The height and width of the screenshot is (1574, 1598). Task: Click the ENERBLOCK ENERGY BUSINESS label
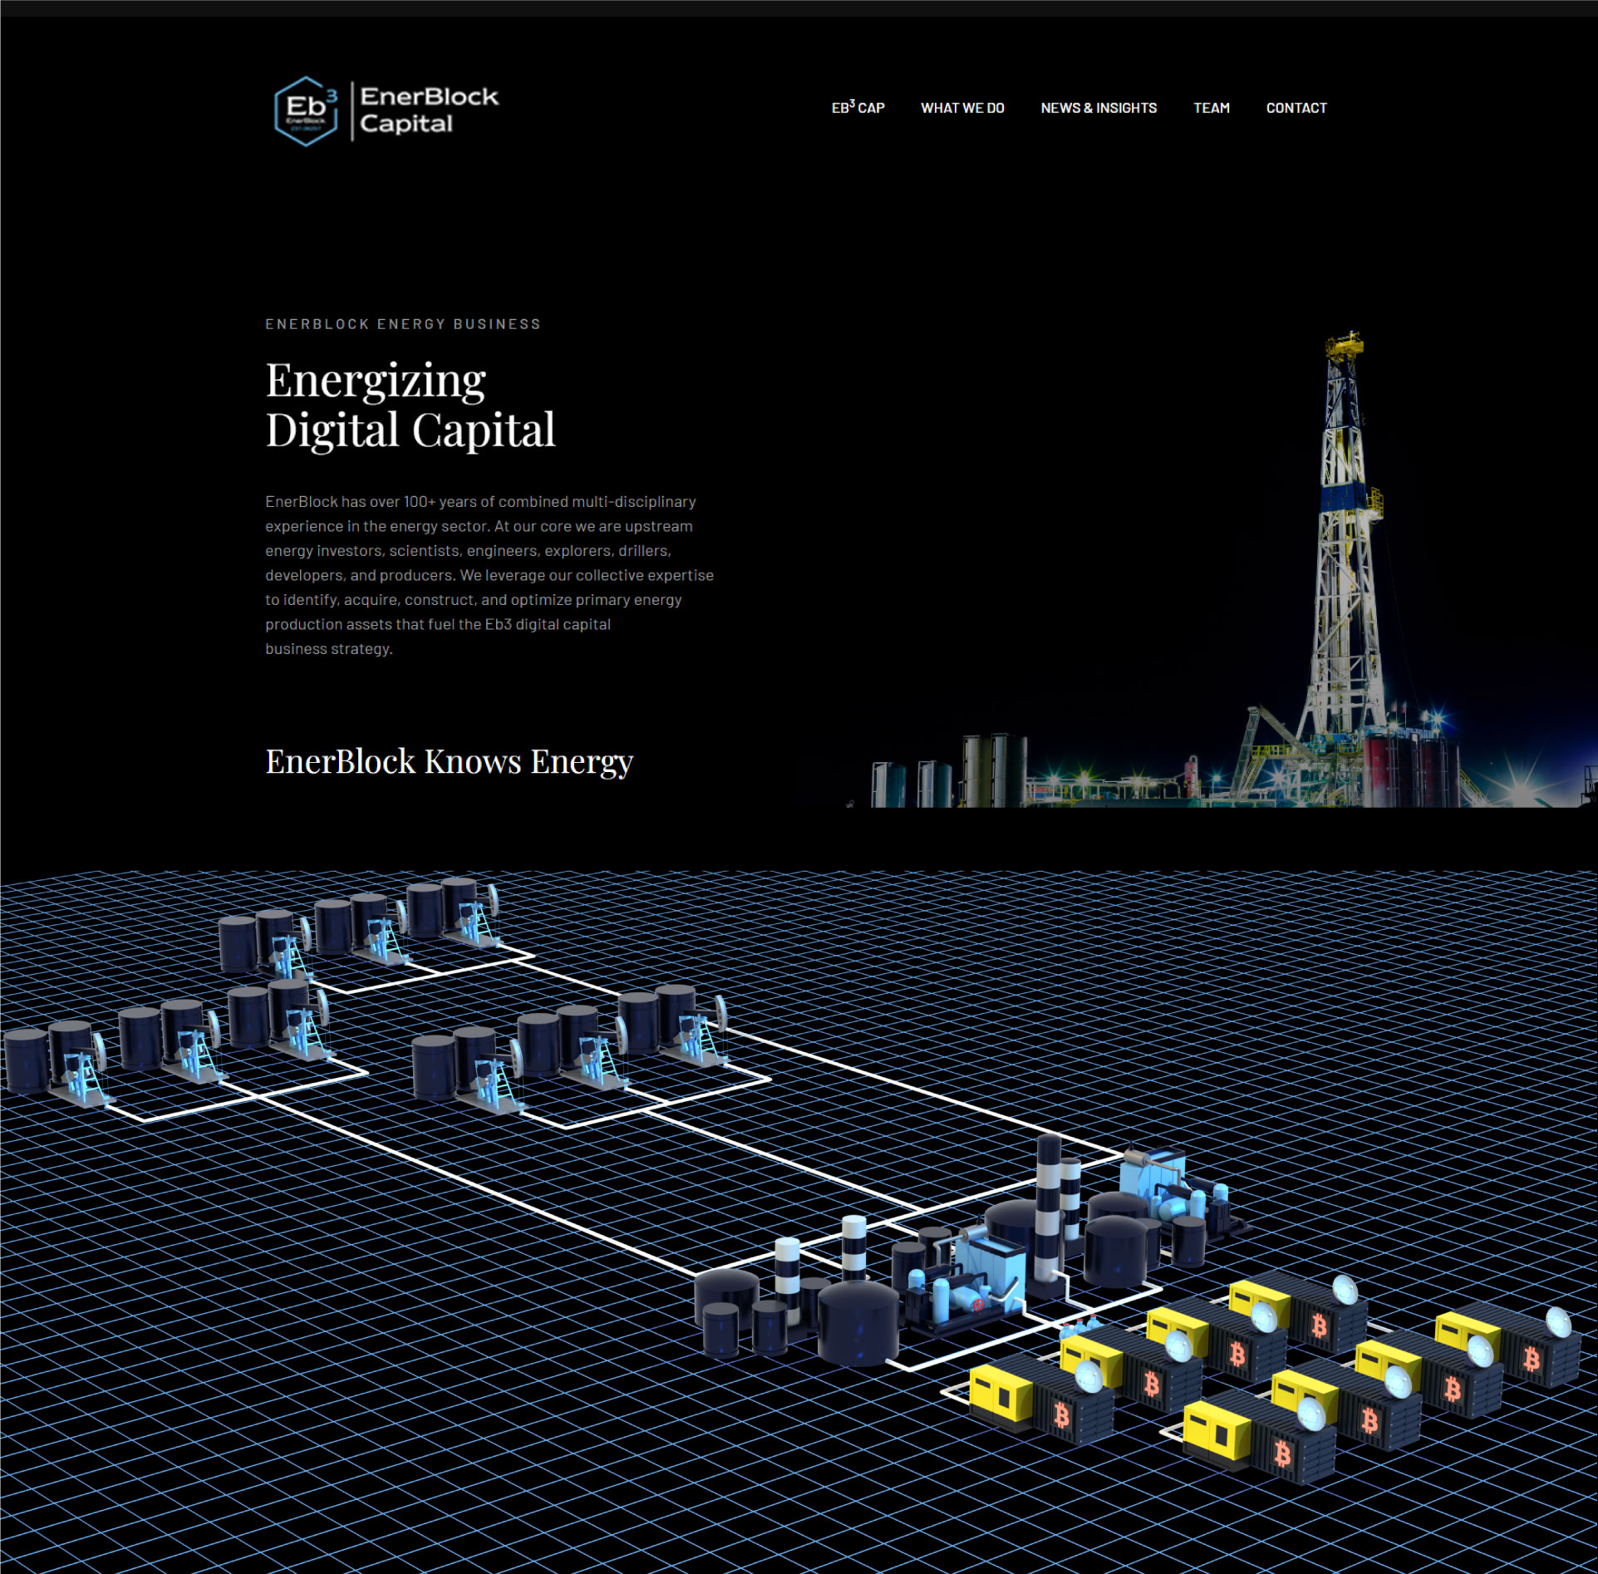[403, 324]
